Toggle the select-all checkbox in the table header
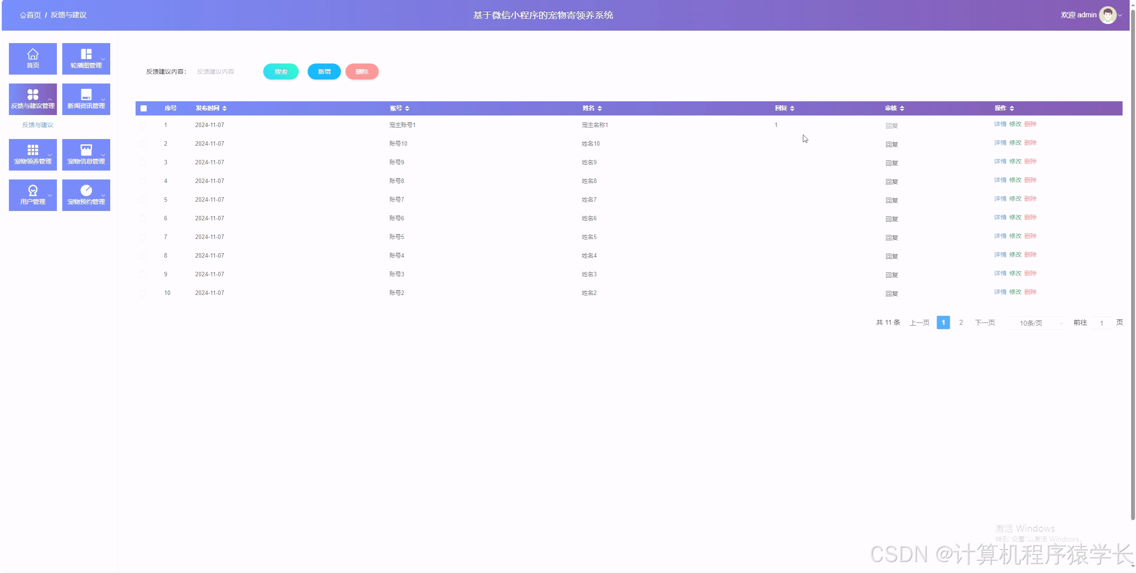 click(144, 108)
